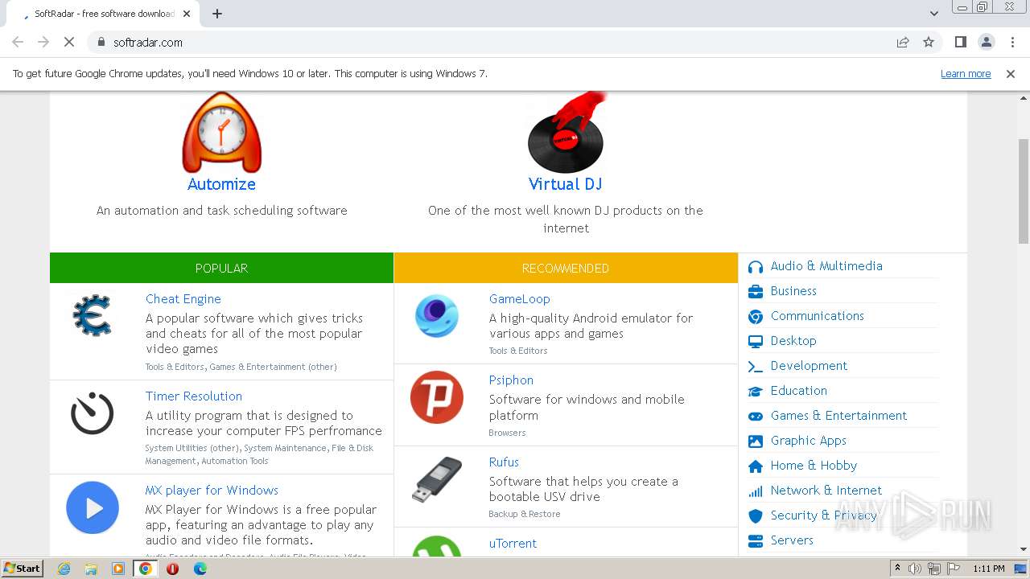The image size is (1030, 579).
Task: Select the RECOMMENDED section header
Action: (566, 268)
